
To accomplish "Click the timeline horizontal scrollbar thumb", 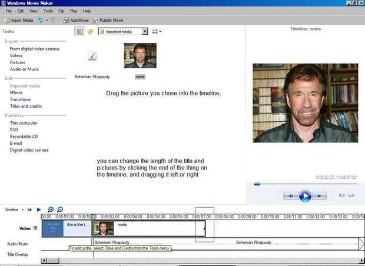I will click(x=53, y=260).
